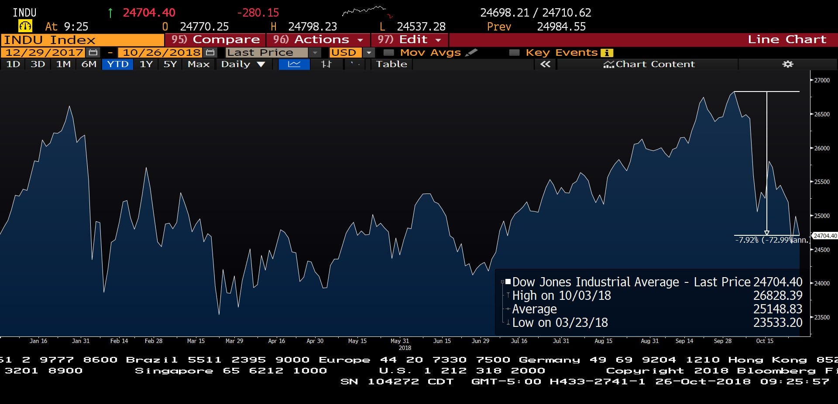Select the 6M range tab
This screenshot has height=404, width=838.
click(89, 64)
